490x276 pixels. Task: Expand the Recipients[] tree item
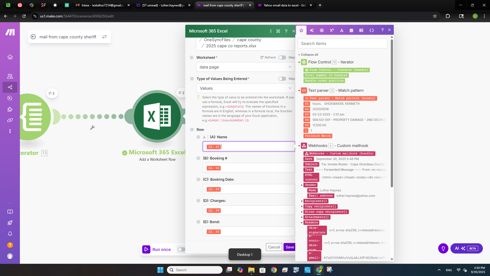302,201
